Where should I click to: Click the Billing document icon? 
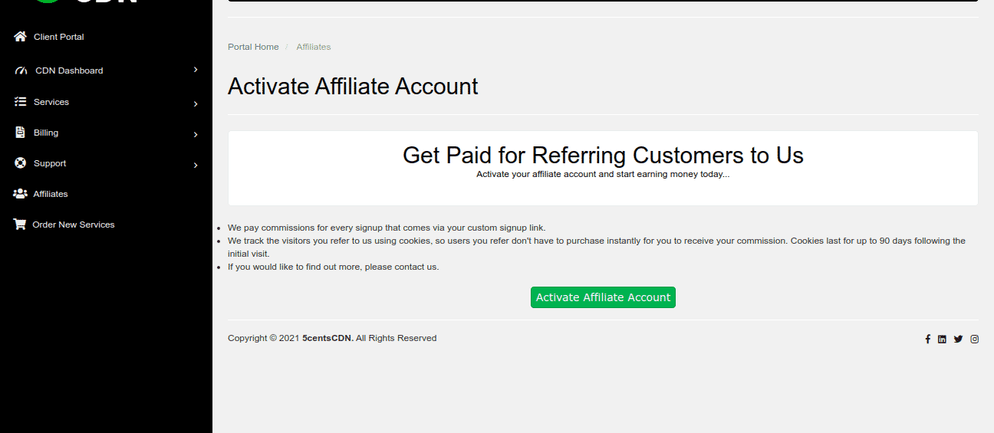(20, 132)
